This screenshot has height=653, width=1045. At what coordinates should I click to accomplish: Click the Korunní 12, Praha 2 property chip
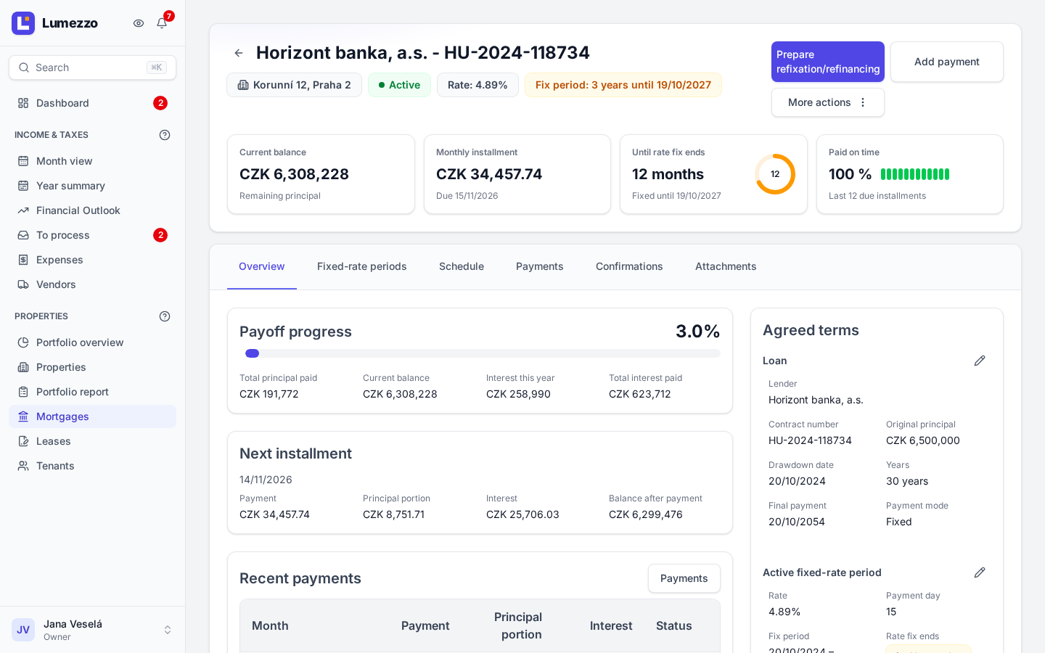click(294, 85)
